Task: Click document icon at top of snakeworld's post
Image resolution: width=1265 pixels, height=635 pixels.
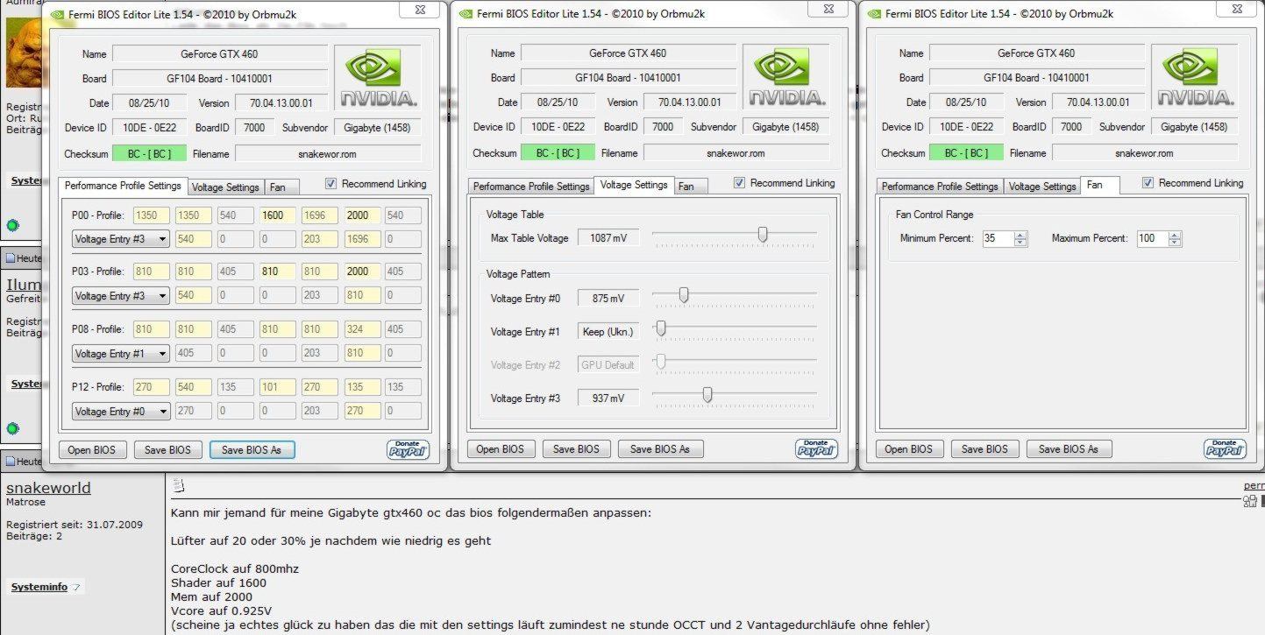Action: pyautogui.click(x=178, y=484)
